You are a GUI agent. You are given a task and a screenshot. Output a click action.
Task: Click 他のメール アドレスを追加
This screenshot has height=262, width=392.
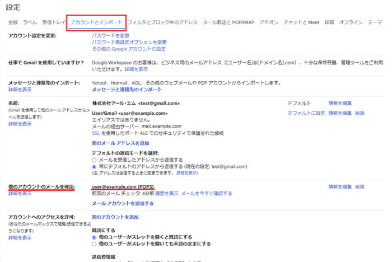(120, 143)
